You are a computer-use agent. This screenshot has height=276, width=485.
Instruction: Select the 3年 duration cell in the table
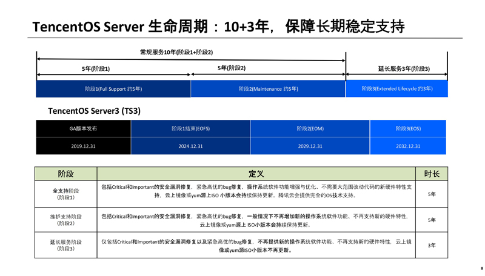[x=432, y=245]
